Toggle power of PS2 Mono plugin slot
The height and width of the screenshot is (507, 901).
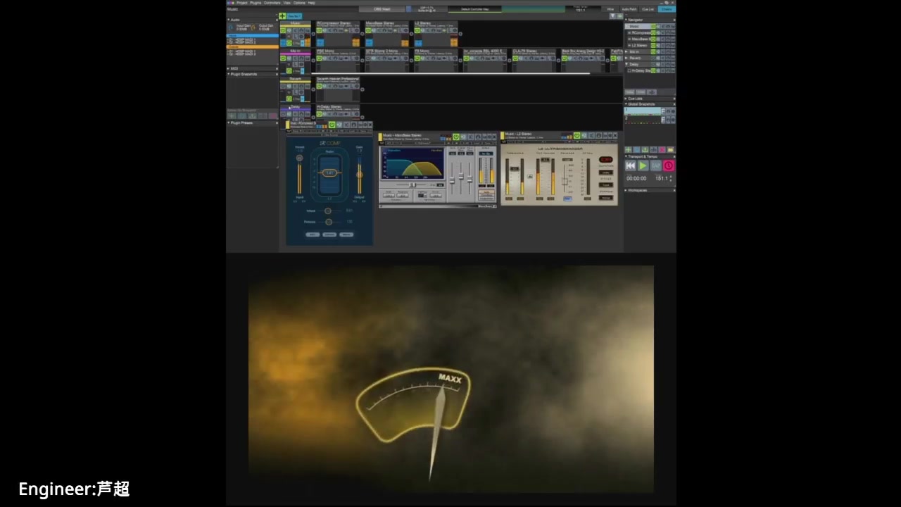pos(319,58)
